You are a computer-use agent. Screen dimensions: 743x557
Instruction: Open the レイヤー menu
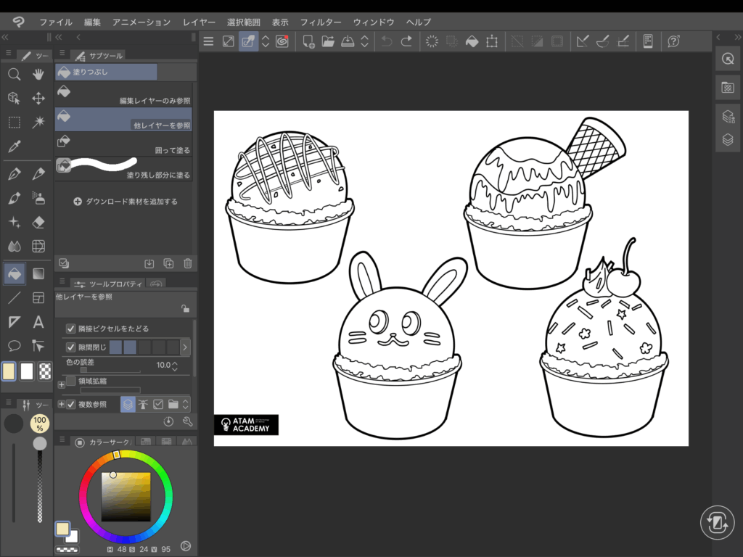click(198, 22)
